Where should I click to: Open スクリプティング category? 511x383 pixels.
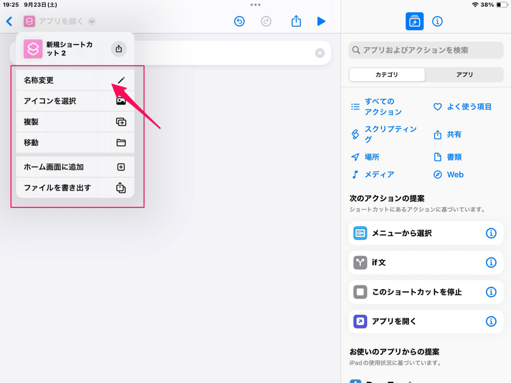click(x=384, y=134)
